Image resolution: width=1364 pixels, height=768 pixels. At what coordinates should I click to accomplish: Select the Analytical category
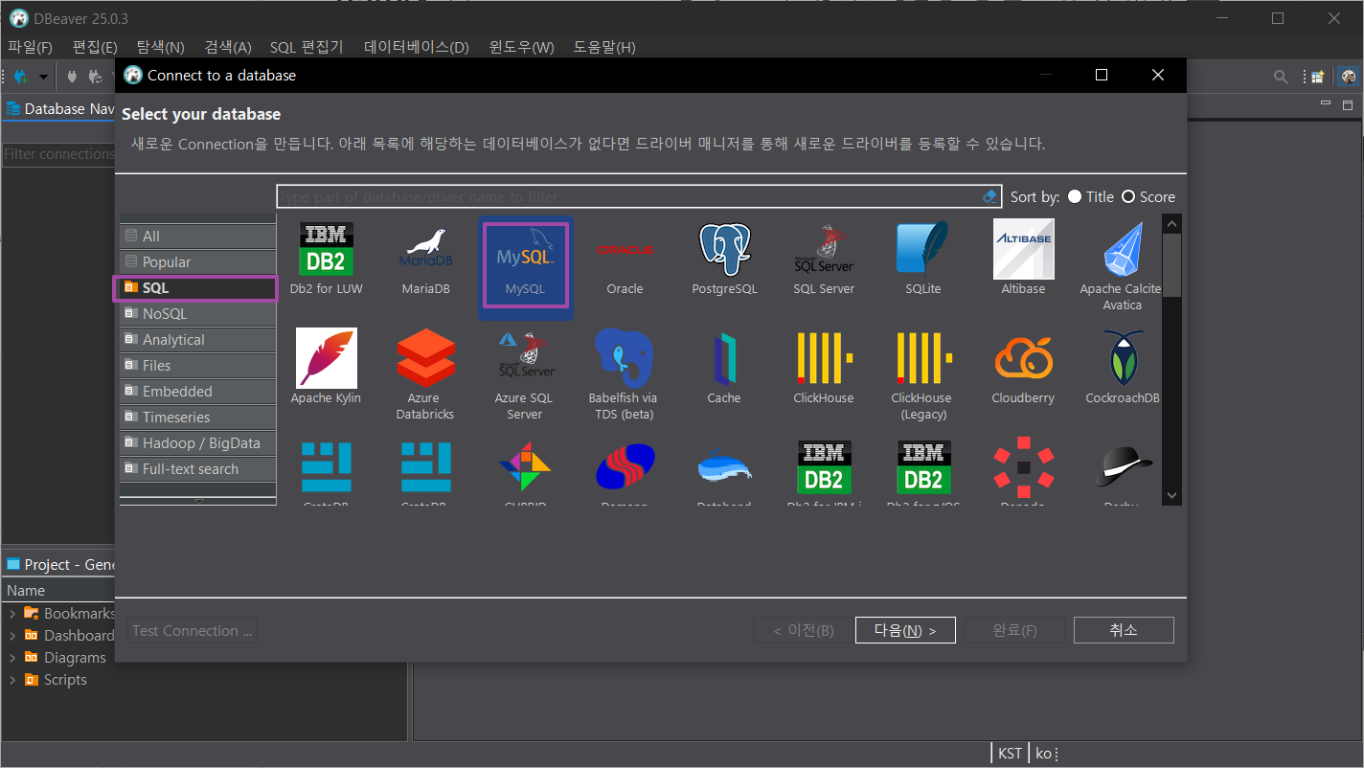pos(198,339)
